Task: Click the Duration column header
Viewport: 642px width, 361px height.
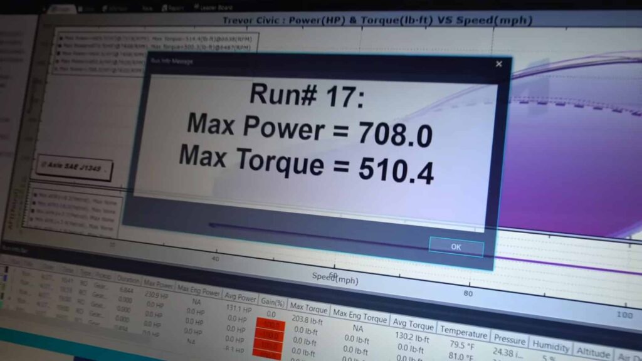Action: 128,280
